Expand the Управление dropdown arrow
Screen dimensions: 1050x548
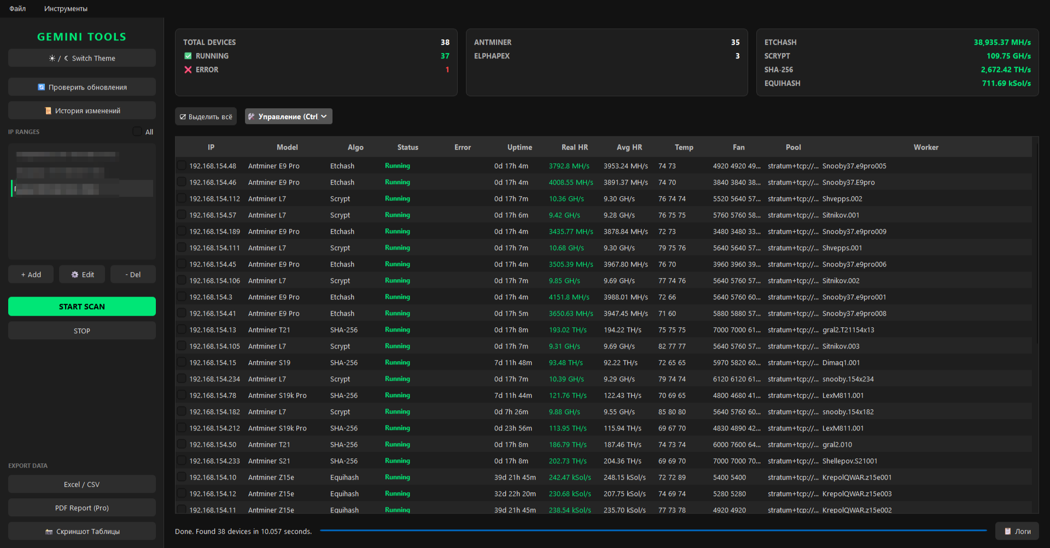[324, 116]
